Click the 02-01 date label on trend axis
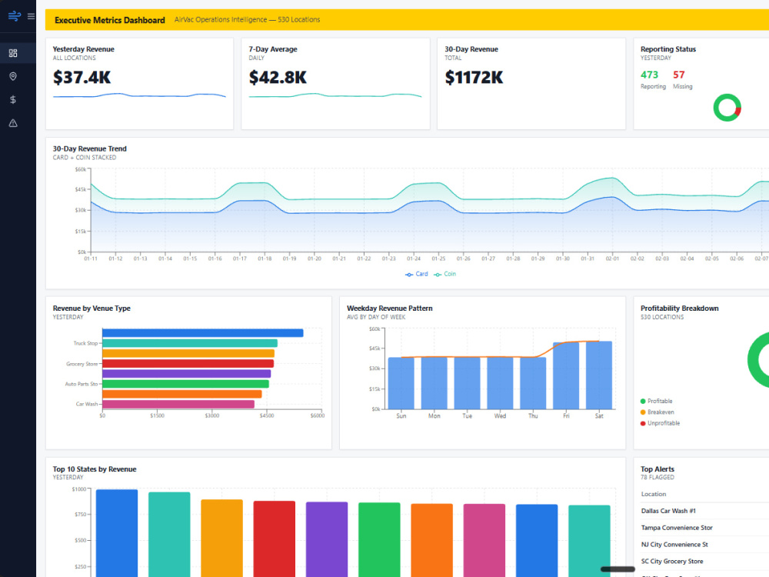 tap(612, 258)
